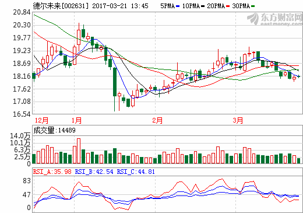Click the 成交量:14489 volume label
Screen dimensions: 303x213
[x=55, y=130]
